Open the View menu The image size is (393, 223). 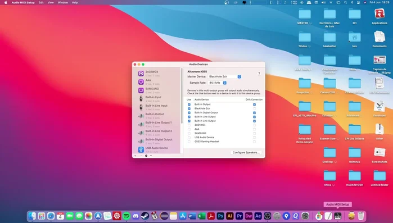click(x=51, y=2)
